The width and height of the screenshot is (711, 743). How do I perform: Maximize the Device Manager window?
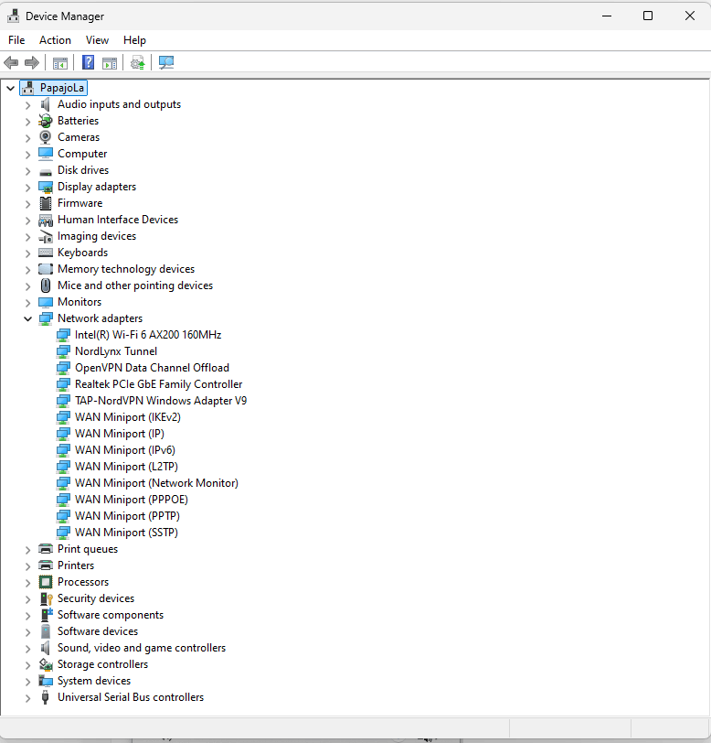coord(648,16)
